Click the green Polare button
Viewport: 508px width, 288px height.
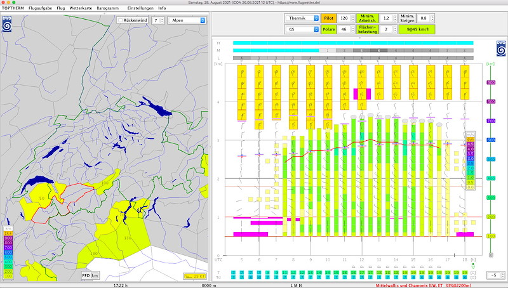pos(328,29)
